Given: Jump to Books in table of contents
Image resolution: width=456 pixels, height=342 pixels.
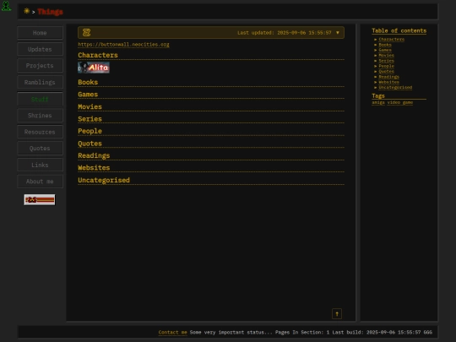Looking at the screenshot, I should click(385, 45).
